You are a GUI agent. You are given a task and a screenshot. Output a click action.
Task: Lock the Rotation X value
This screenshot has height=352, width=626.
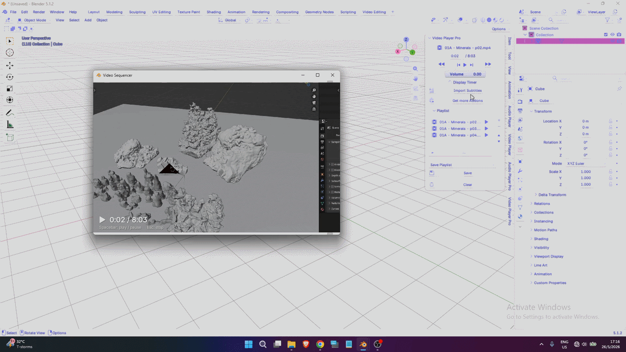coord(610,142)
